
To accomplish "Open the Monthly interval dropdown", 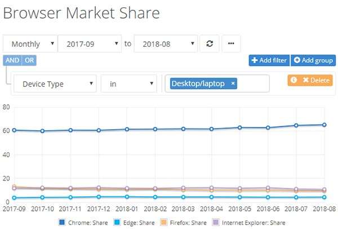I will click(x=30, y=43).
